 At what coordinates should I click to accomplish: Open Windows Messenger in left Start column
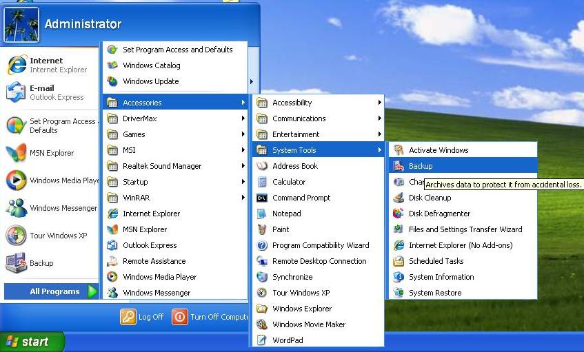pyautogui.click(x=50, y=208)
